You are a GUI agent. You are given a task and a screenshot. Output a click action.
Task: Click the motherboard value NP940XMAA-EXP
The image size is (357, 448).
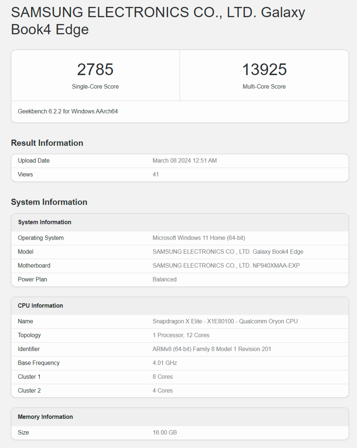point(226,265)
